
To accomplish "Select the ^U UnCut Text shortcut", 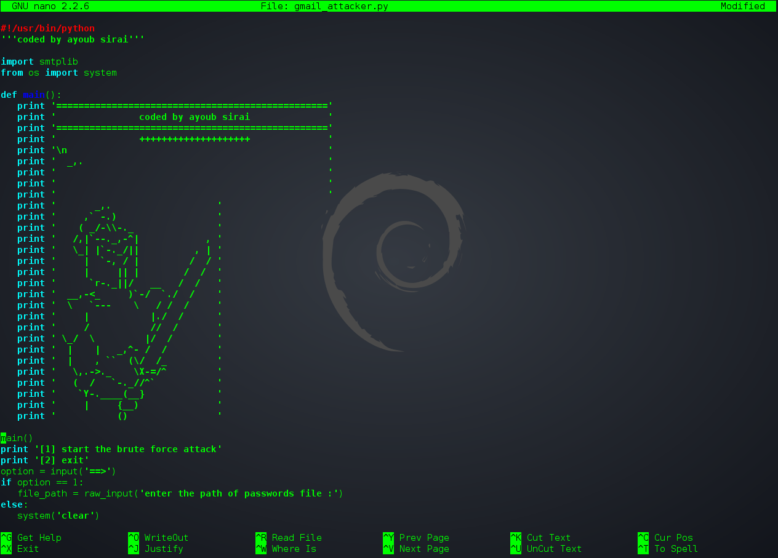I will coord(546,549).
